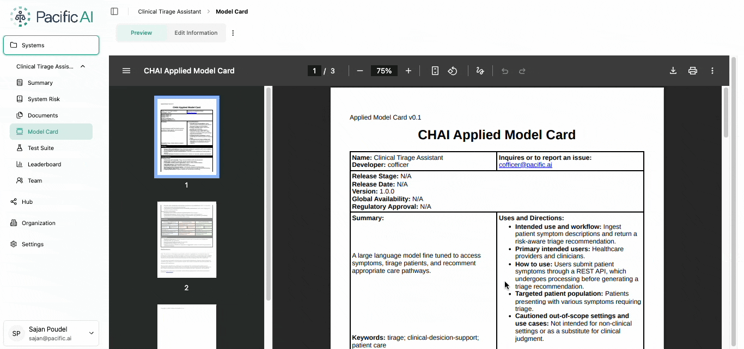Print the model card document
Screen dimensions: 744x349
point(692,71)
